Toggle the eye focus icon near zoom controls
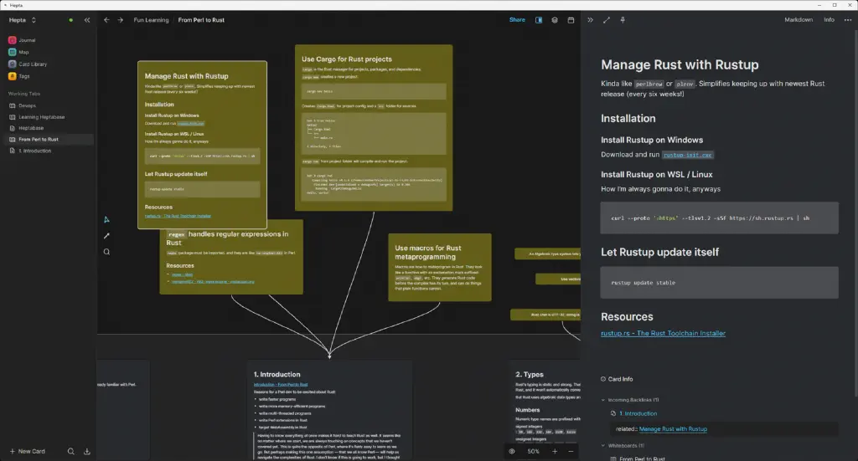 (x=512, y=451)
